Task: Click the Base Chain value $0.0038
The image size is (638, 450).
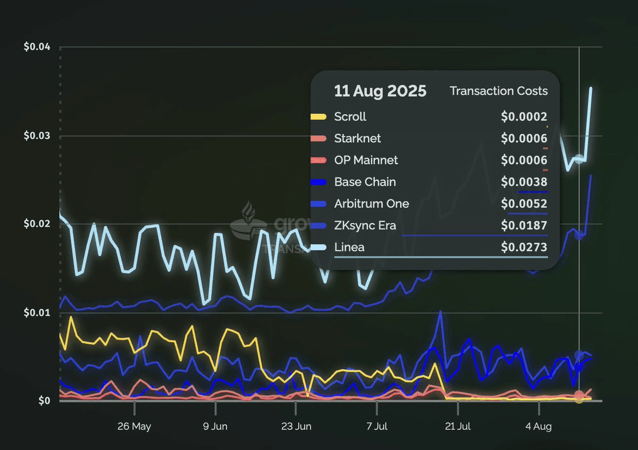Action: click(524, 182)
